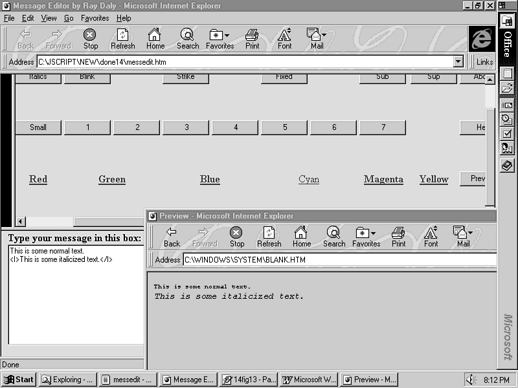Open Search in the Message Editor toolbar
This screenshot has height=388, width=518.
[188, 39]
